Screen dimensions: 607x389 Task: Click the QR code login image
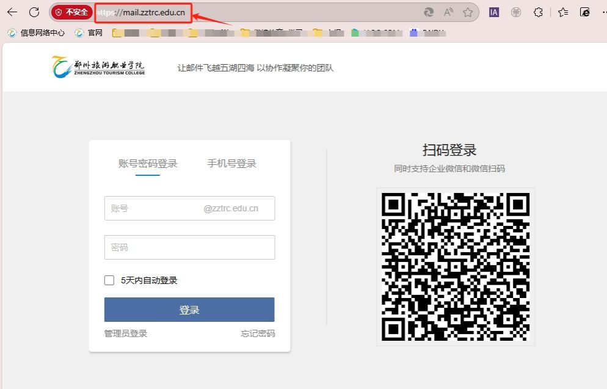pos(456,267)
